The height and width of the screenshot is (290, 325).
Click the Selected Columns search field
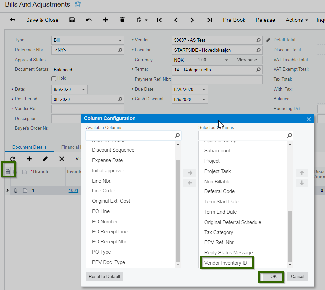coord(245,136)
